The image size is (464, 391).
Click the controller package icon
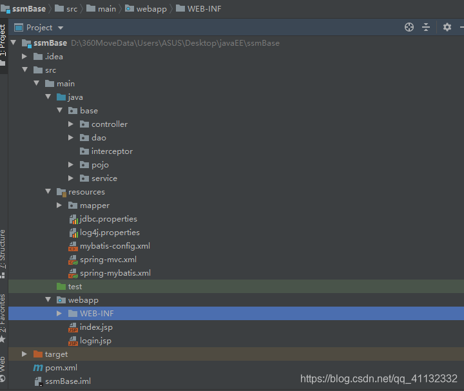(84, 124)
